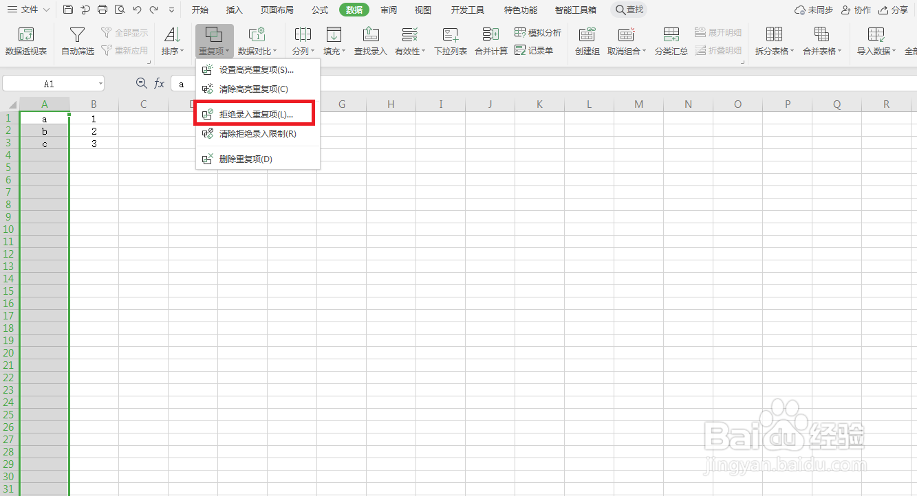Open the 审阅 (Review) tab
The width and height of the screenshot is (917, 496).
tap(389, 10)
